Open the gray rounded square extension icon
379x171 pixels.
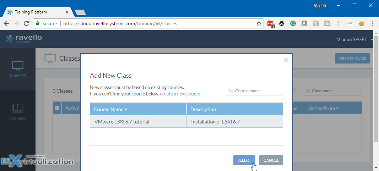(x=304, y=23)
